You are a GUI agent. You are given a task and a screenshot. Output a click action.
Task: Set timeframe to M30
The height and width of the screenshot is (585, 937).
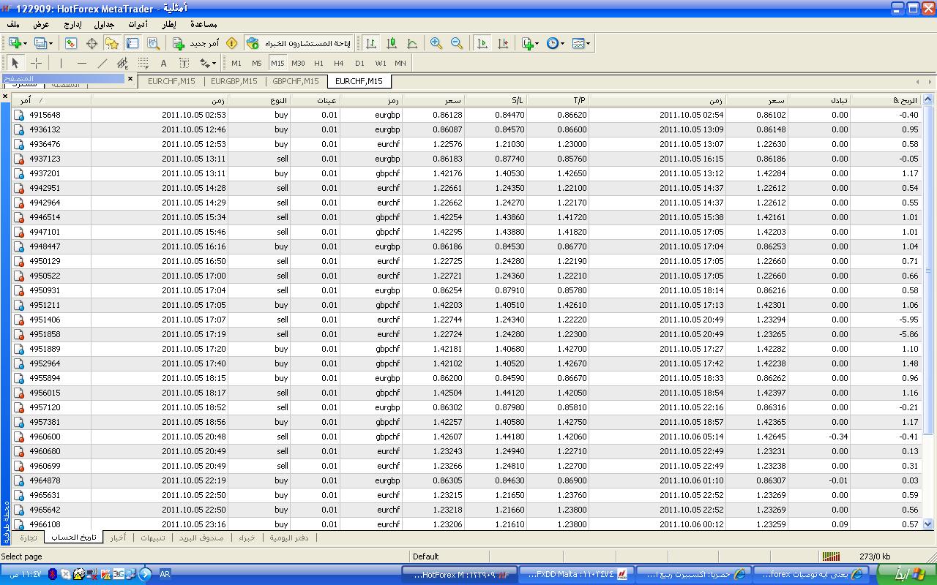[x=298, y=63]
